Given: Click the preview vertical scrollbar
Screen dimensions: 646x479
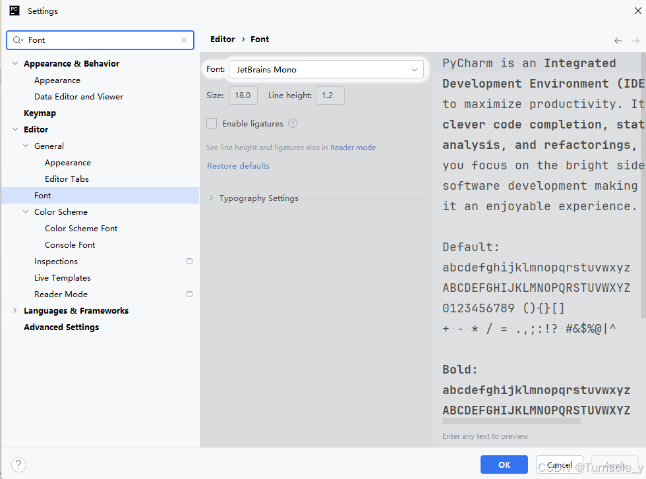Looking at the screenshot, I should (x=643, y=185).
